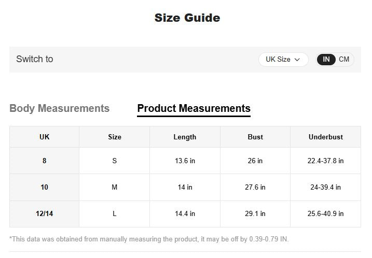Click the manual measurement disclaimer note
This screenshot has height=258, width=372.
[x=149, y=239]
